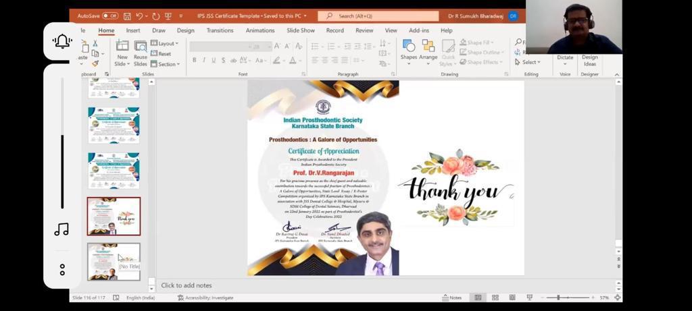Open the Change Case Aa dropdown
692x311 pixels.
pyautogui.click(x=261, y=60)
